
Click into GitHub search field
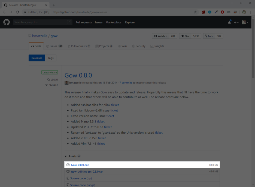pyautogui.click(x=42, y=22)
